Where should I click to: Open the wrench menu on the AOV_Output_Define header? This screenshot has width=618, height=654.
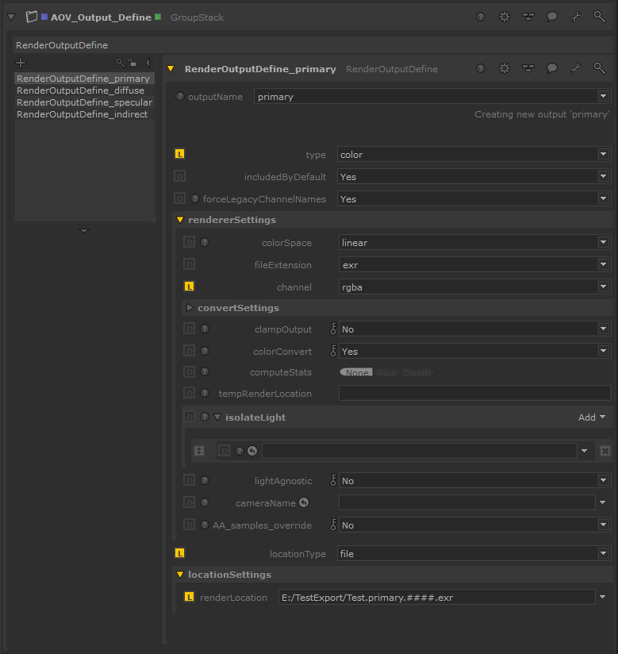pos(576,17)
